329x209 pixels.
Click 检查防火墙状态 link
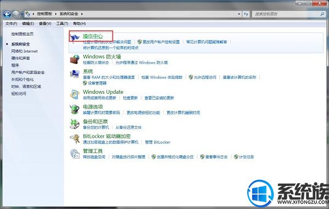point(96,63)
